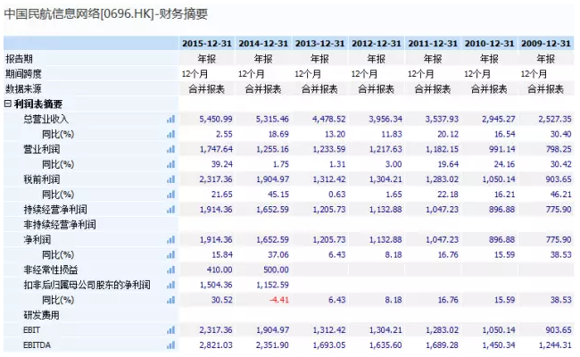Select the 2012-12-31 column header
The height and width of the screenshot is (357, 580).
click(x=377, y=44)
